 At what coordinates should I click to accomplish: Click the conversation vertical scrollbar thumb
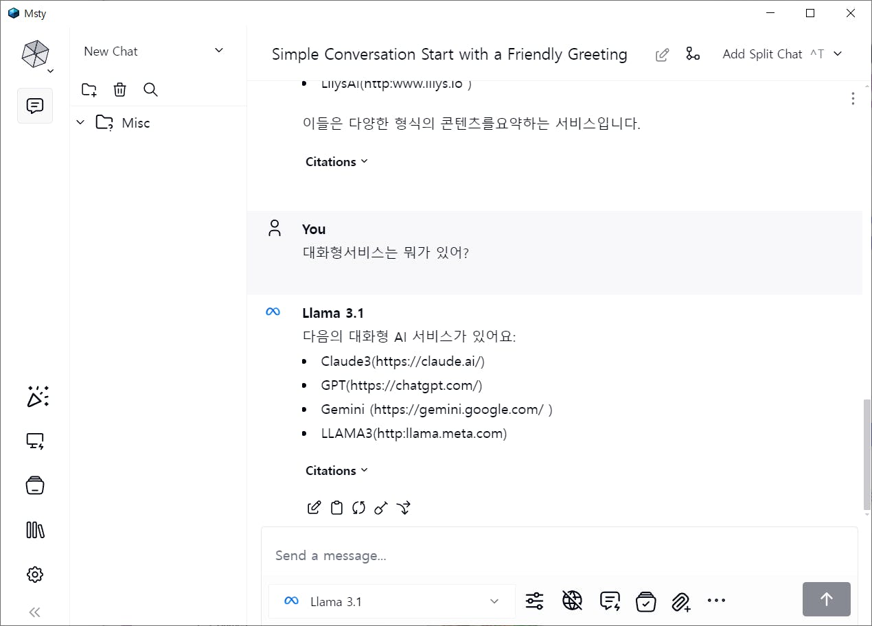coord(867,453)
